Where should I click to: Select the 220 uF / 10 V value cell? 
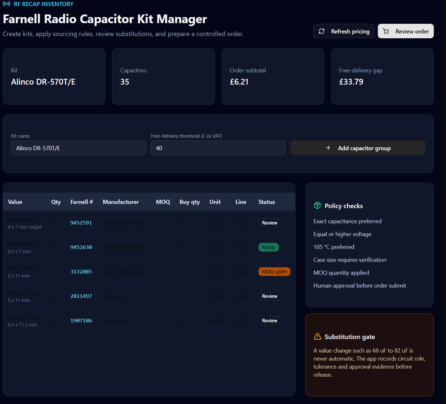coord(24,317)
